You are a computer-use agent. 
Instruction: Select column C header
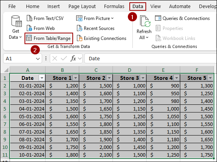[96, 70]
